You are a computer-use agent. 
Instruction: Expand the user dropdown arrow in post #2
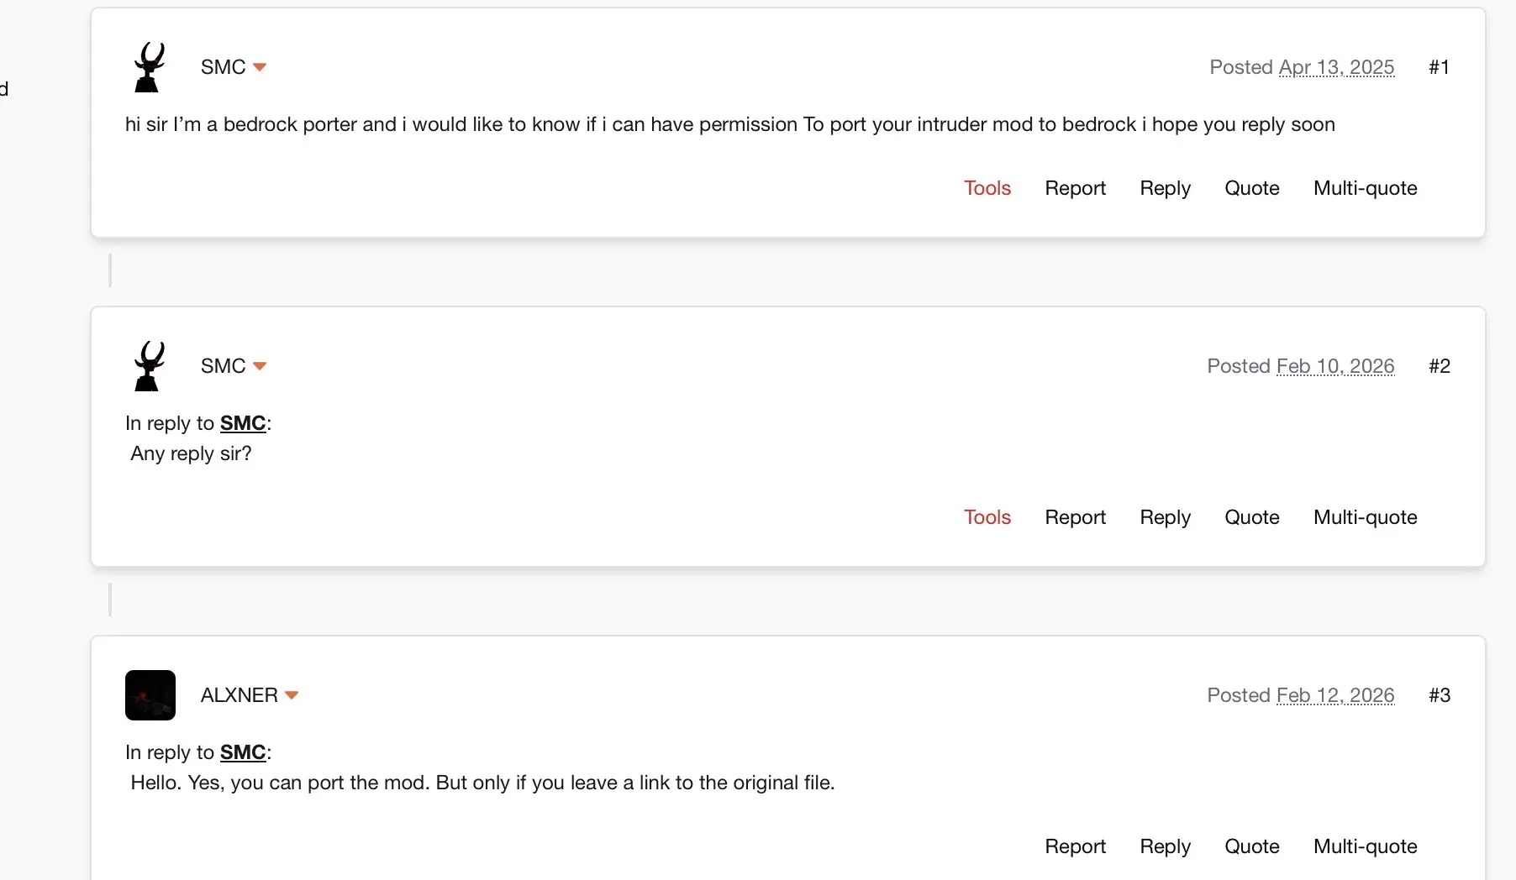click(260, 366)
